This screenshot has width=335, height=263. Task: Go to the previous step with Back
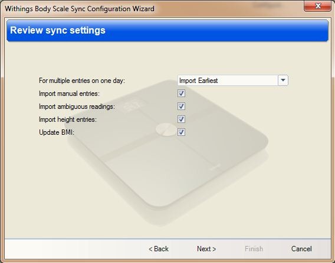159,249
